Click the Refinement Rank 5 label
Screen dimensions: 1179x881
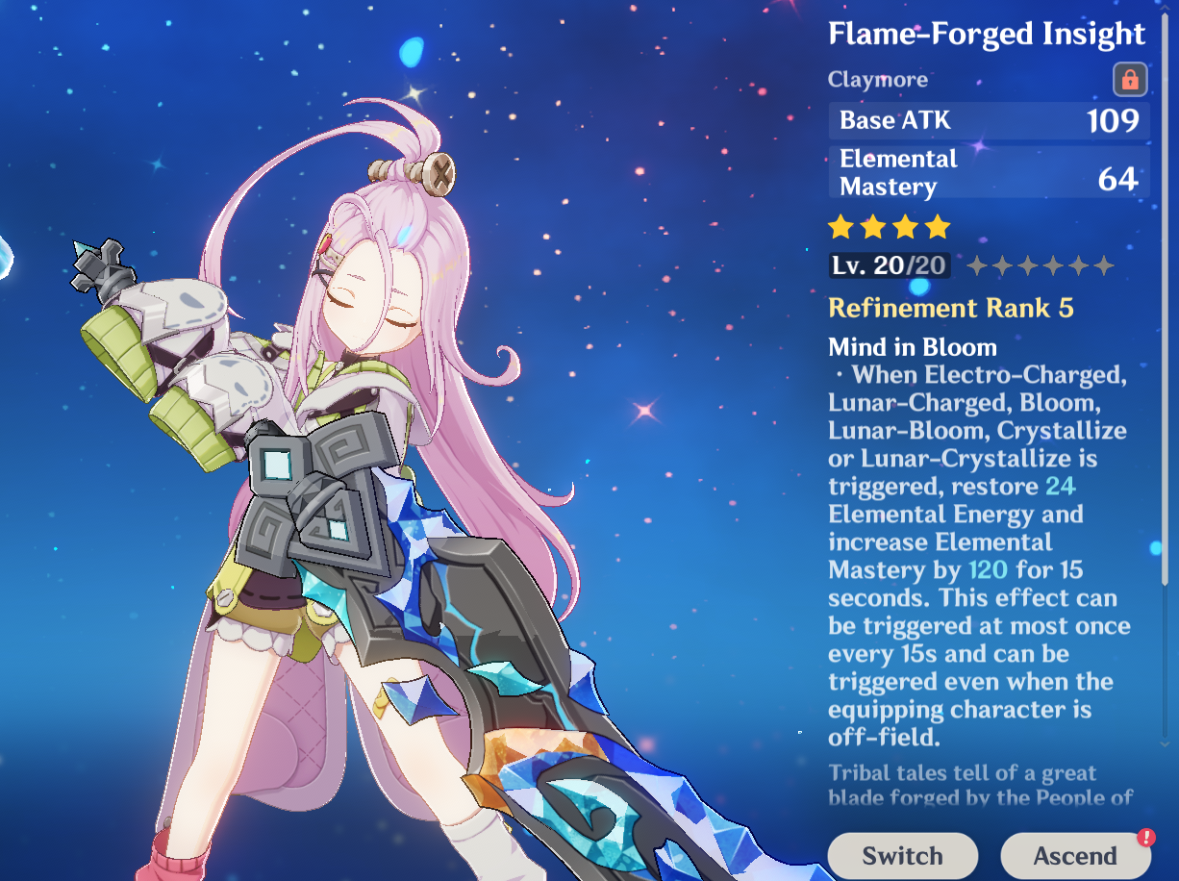(951, 308)
